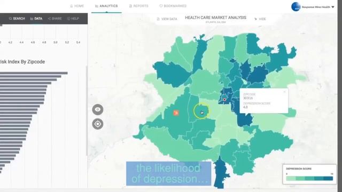
Task: Click the 4.2 axis label
Action: (x=10, y=43)
